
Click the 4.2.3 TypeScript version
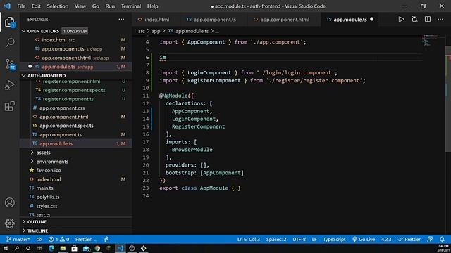[x=386, y=239]
